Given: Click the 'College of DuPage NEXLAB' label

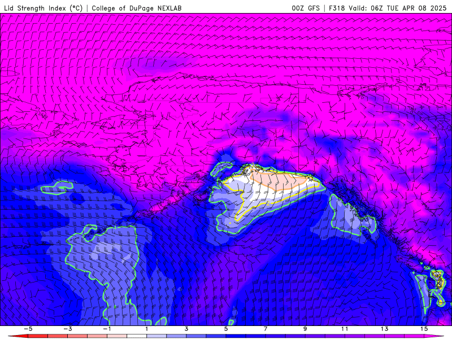Looking at the screenshot, I should 137,8.
